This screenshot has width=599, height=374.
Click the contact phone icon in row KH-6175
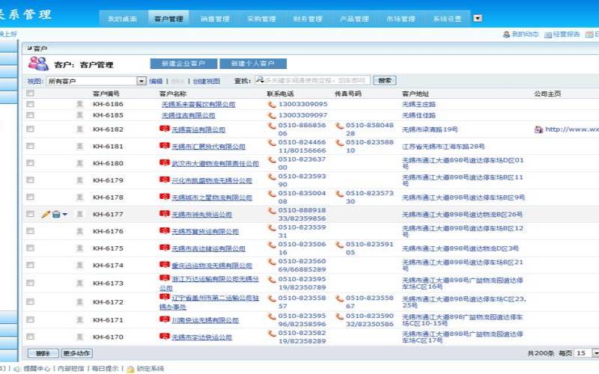tap(272, 245)
